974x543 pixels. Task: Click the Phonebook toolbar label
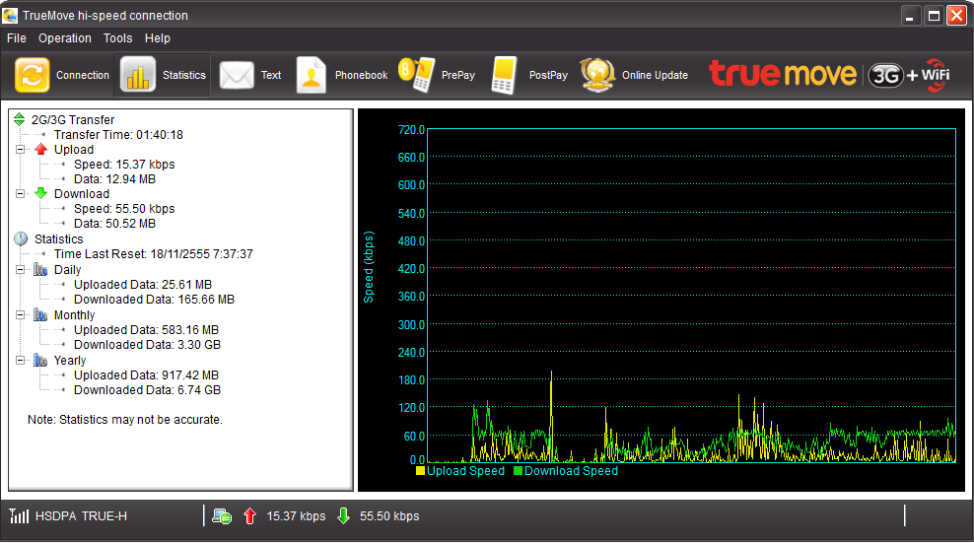(362, 75)
